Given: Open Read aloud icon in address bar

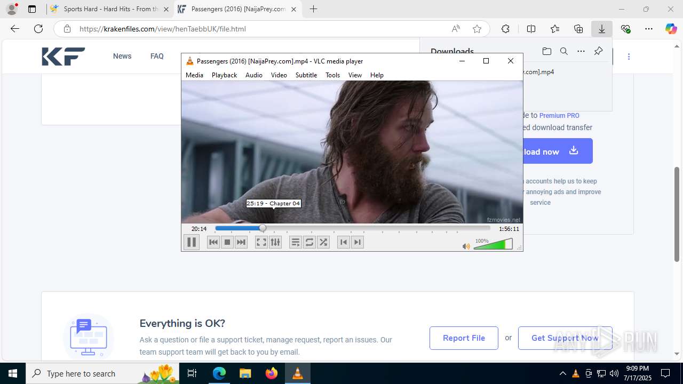Looking at the screenshot, I should [x=456, y=29].
